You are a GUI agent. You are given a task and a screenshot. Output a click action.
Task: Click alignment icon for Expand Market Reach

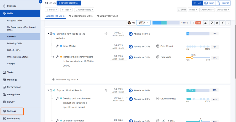(x=106, y=90)
